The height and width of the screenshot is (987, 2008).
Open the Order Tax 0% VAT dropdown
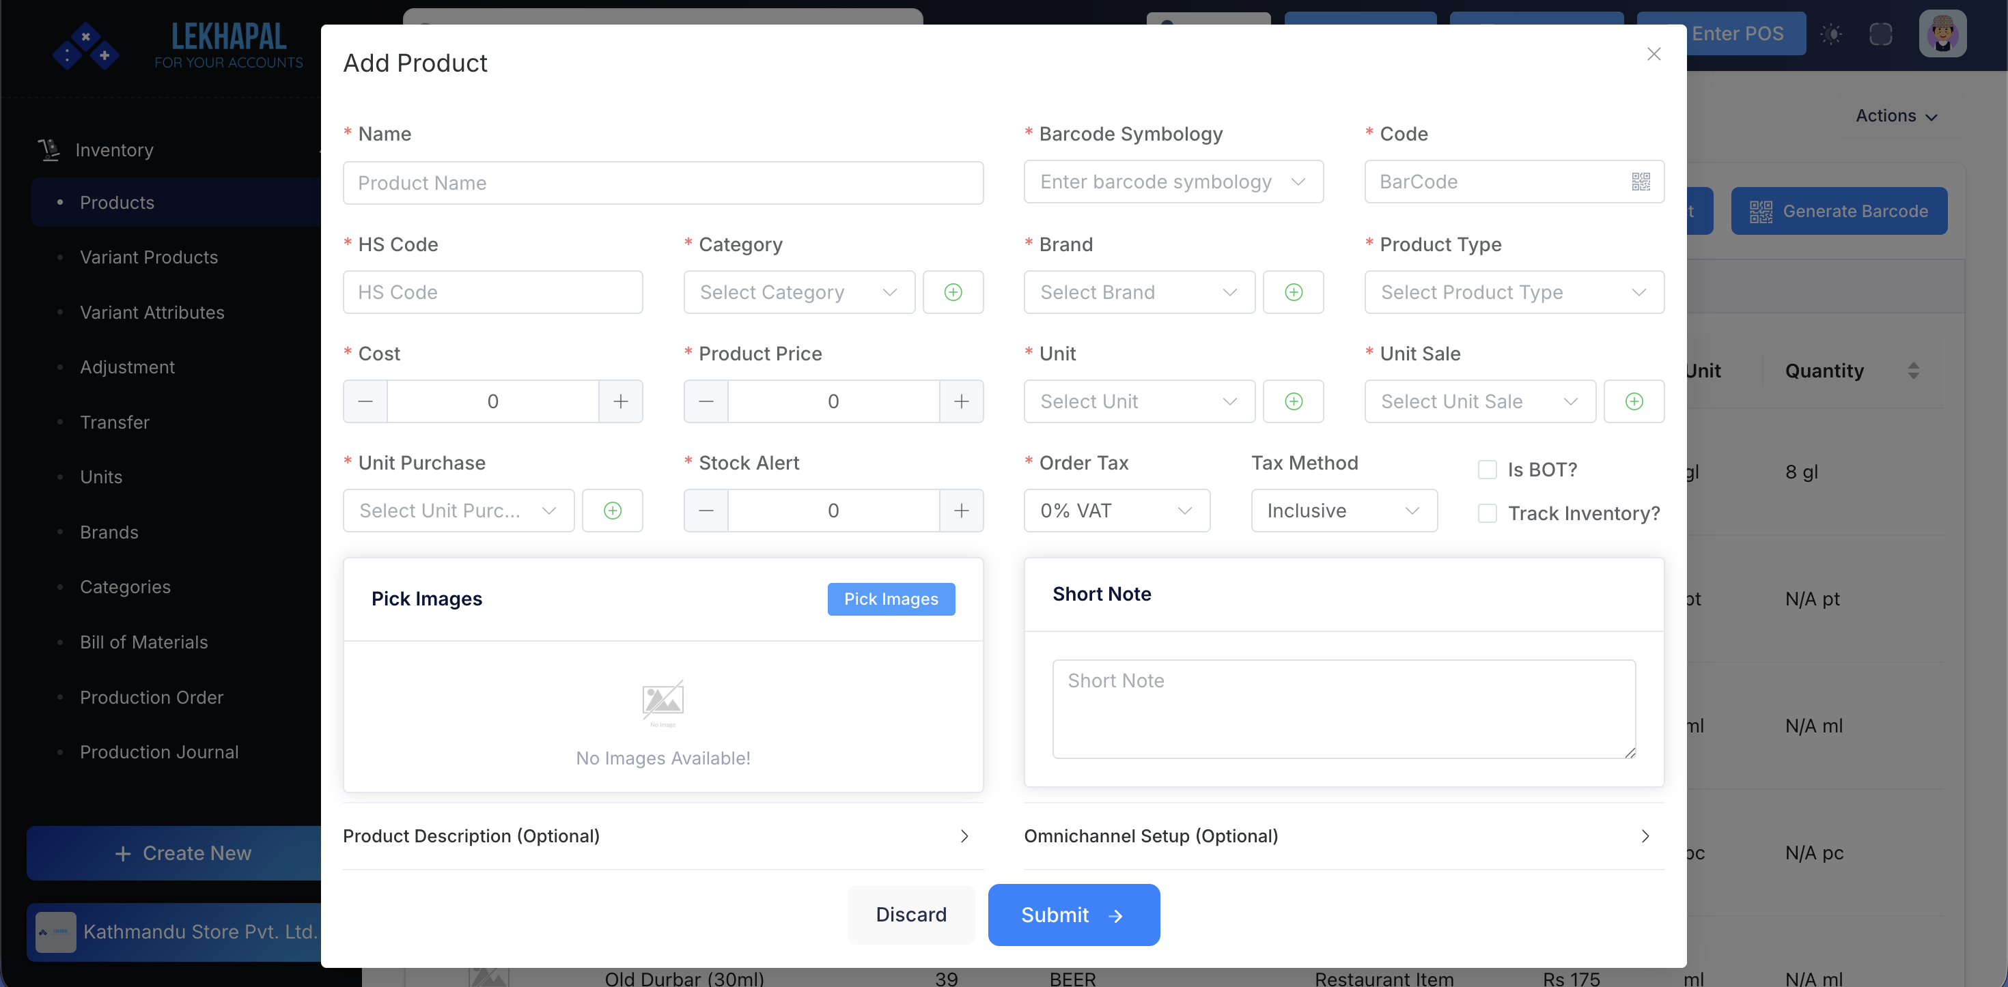click(x=1116, y=511)
